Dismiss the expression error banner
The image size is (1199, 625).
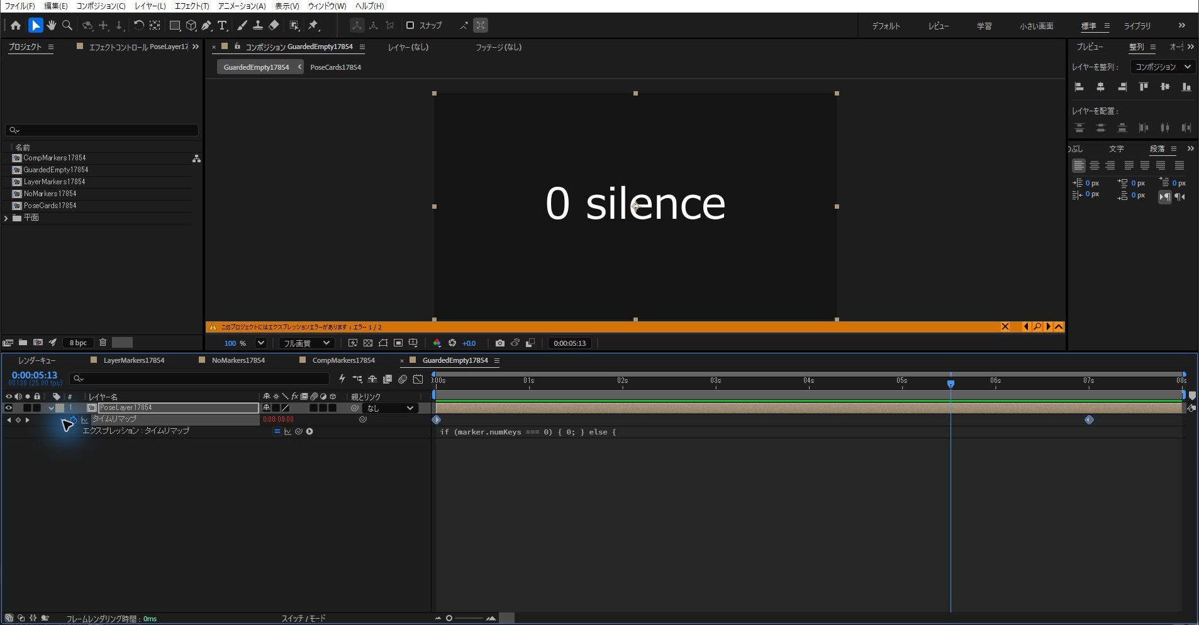pyautogui.click(x=1005, y=327)
